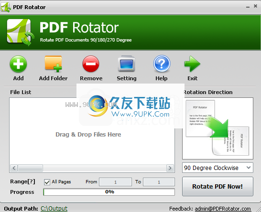
Task: Click the admin@PDFRotator.com feedback link
Action: [223, 209]
